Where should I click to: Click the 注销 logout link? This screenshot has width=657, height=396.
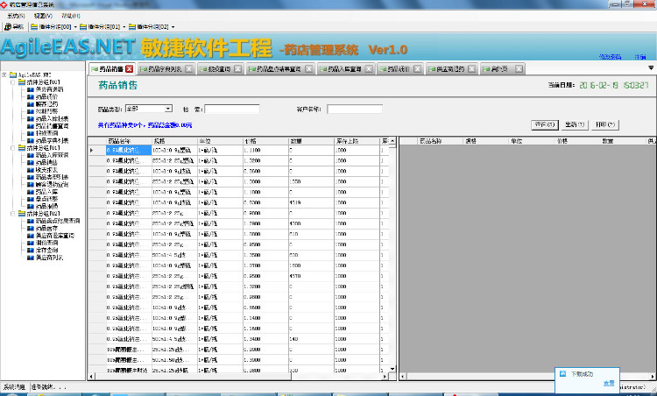pos(639,57)
